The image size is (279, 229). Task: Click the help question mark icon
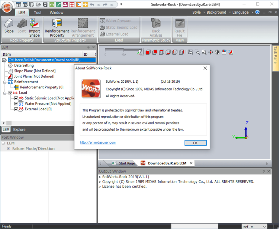(x=257, y=12)
